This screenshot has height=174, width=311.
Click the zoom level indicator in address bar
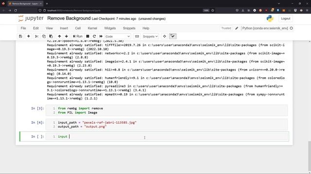pos(206,10)
